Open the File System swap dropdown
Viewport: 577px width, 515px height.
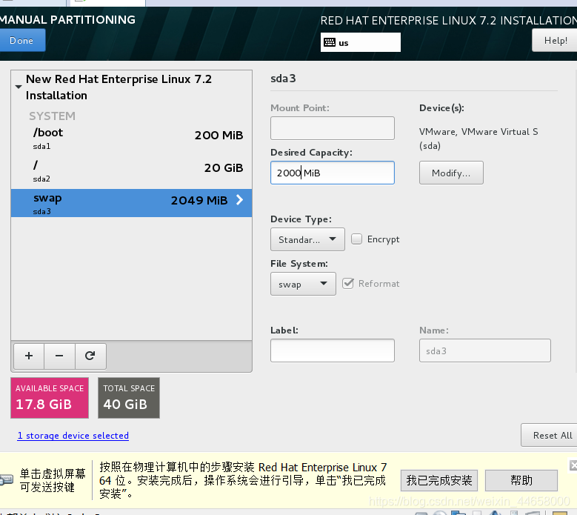[x=303, y=284]
